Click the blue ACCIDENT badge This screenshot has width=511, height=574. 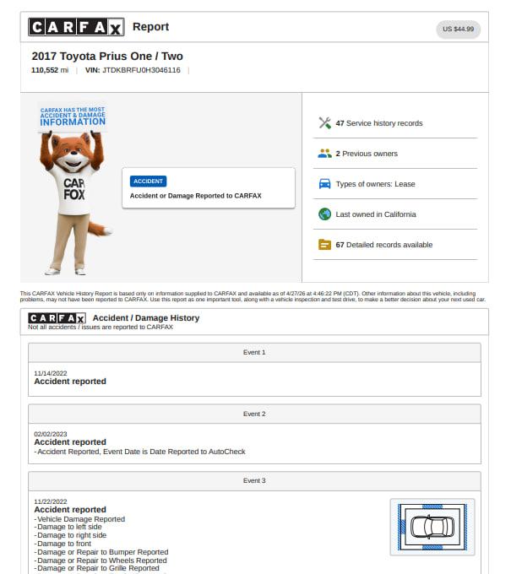coord(148,181)
